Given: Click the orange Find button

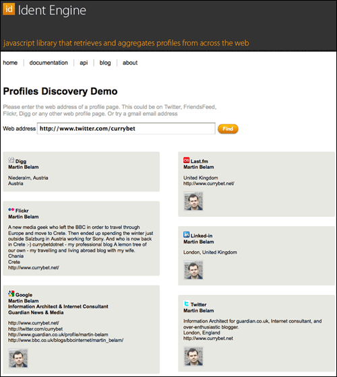Looking at the screenshot, I should pyautogui.click(x=228, y=129).
